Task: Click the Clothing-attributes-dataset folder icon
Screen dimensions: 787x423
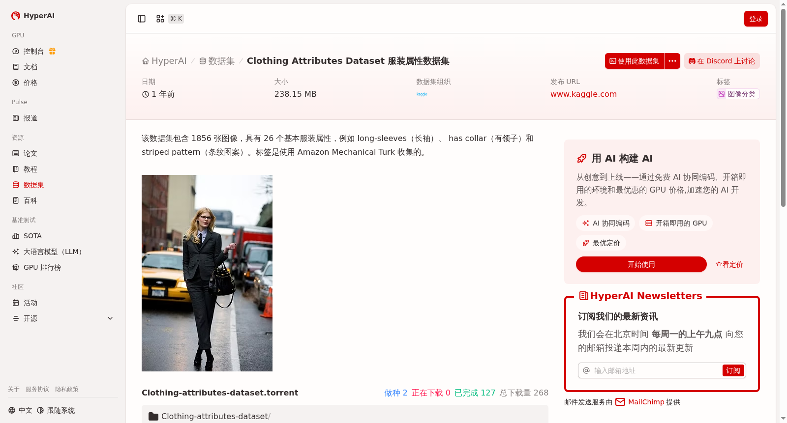Action: pos(153,417)
